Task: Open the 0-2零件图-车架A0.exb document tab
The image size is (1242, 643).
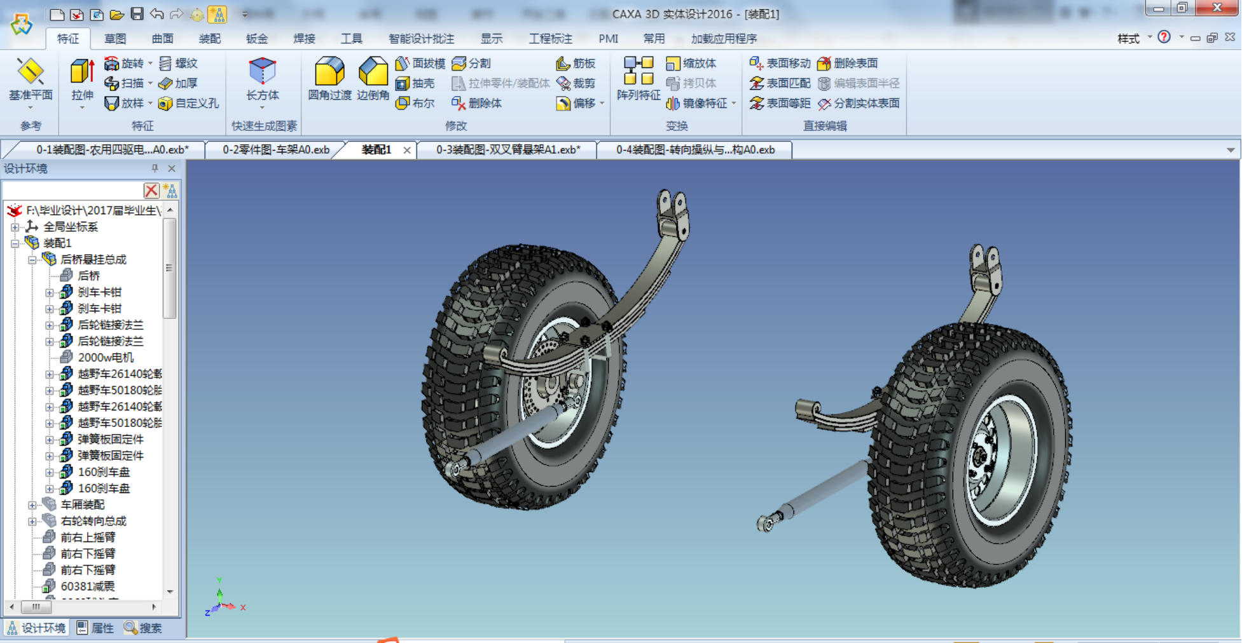Action: [x=276, y=149]
